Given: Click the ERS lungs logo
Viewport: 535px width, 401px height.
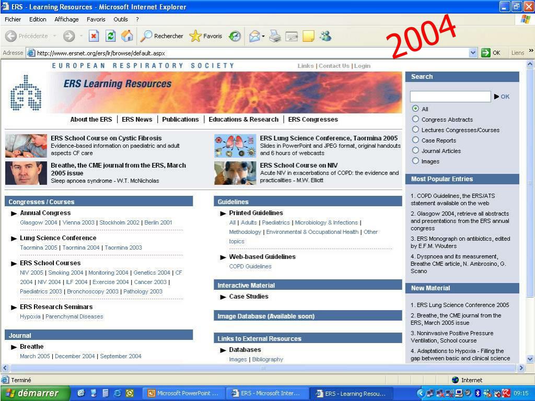Looking at the screenshot, I should click(x=26, y=93).
